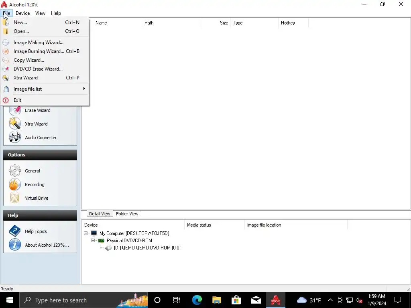Click the Audio Converter music note icon
Screen dimensions: 411x308
point(15,137)
